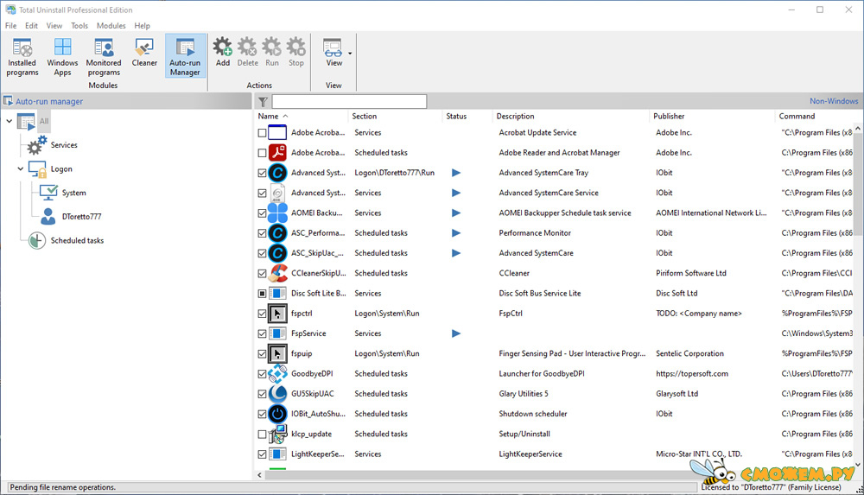864x495 pixels.
Task: Uncheck the Advanced SystemCare Tray logon entry
Action: pyautogui.click(x=263, y=173)
